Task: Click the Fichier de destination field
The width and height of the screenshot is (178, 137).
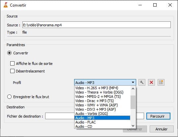Action: [x=95, y=116]
